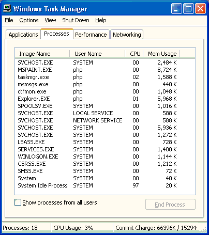Screen dimensions: 209x235
Task: Click Commit Charge in status bar
Action: pyautogui.click(x=156, y=228)
